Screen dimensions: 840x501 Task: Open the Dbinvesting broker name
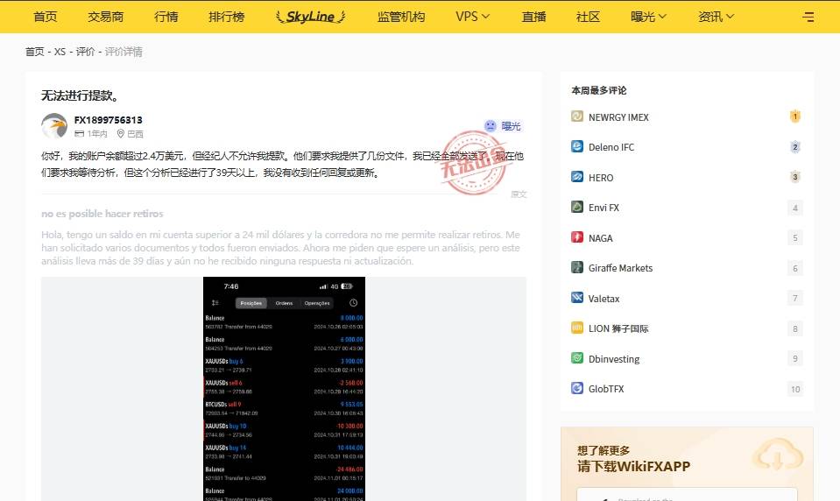(614, 358)
